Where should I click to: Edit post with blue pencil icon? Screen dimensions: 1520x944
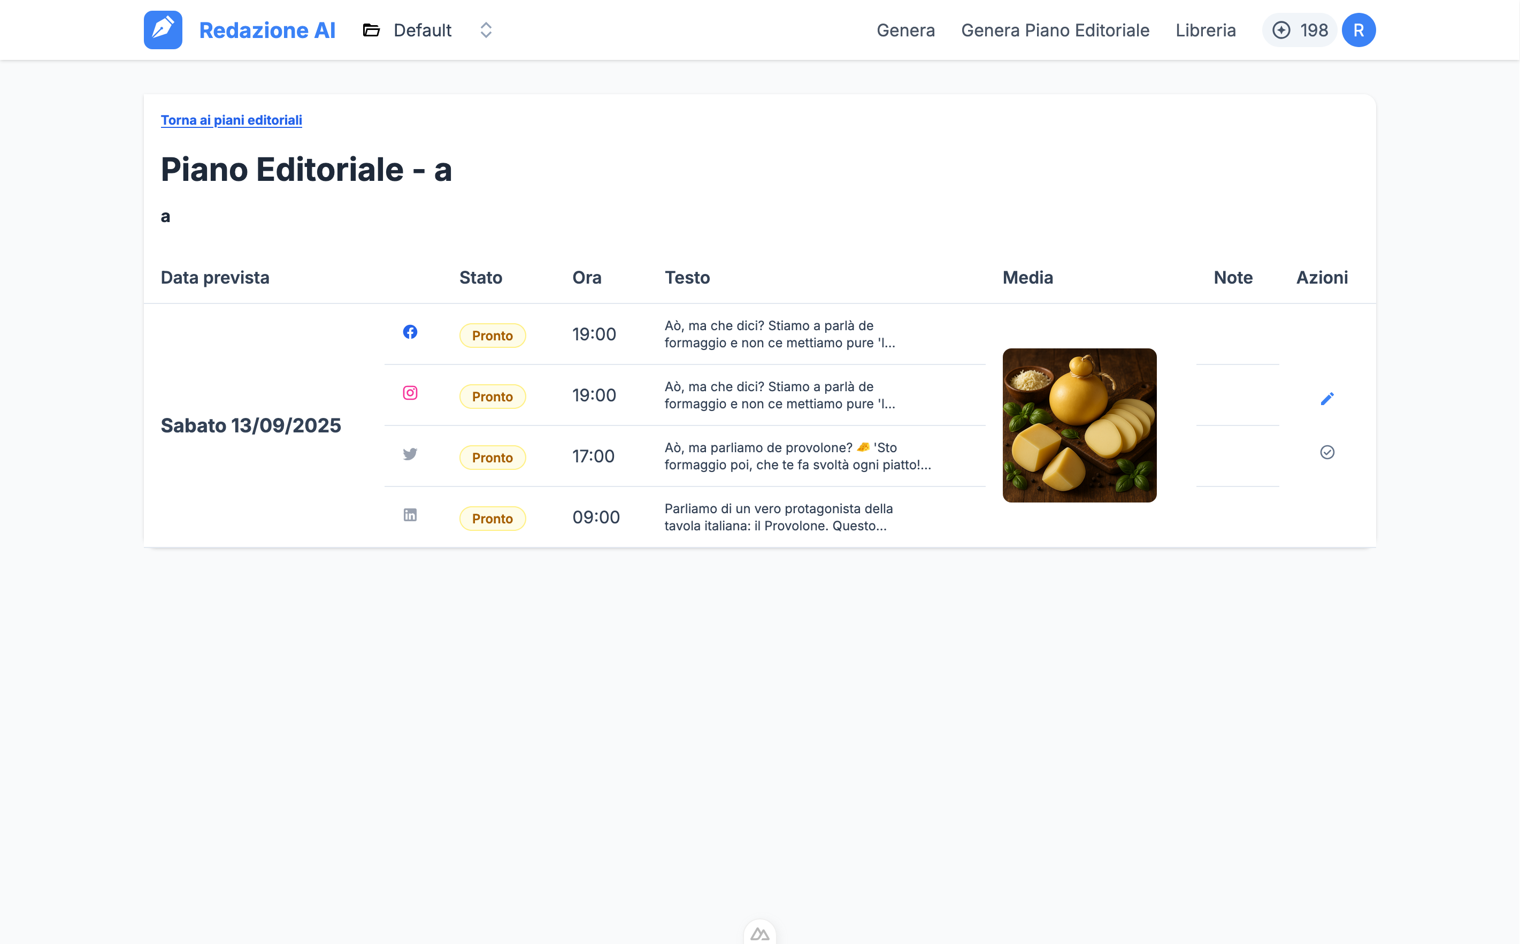(1326, 399)
